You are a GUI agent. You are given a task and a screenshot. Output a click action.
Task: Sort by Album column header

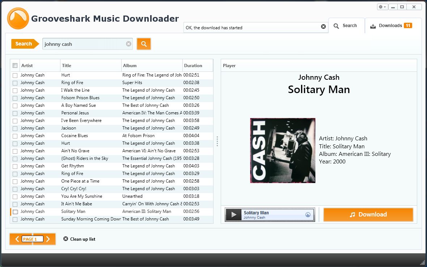coord(152,65)
